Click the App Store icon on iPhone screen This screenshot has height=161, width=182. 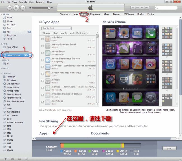(110, 64)
